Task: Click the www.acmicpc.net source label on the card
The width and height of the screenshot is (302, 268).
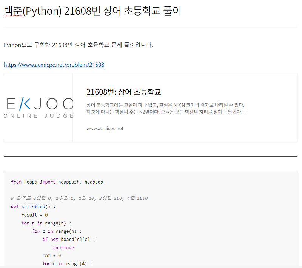Action: (105, 129)
